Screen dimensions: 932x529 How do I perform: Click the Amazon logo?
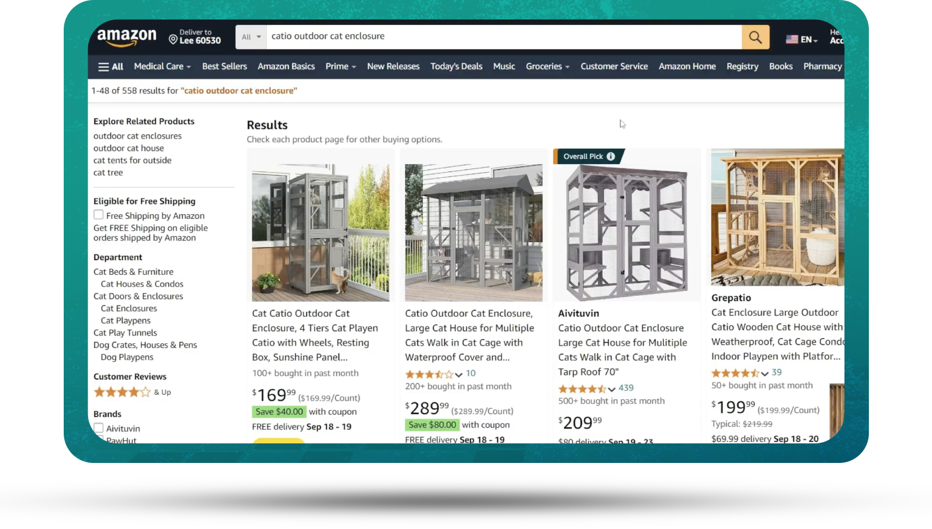pos(127,37)
